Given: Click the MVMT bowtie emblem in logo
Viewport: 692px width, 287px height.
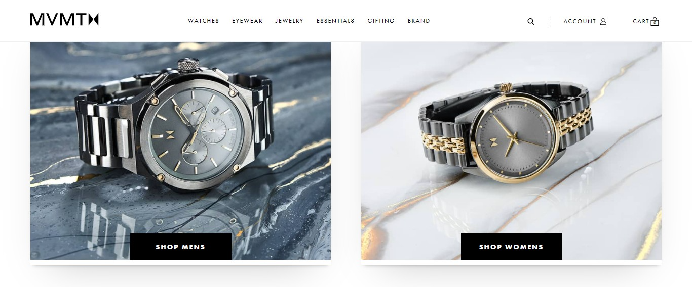Looking at the screenshot, I should click(x=93, y=20).
